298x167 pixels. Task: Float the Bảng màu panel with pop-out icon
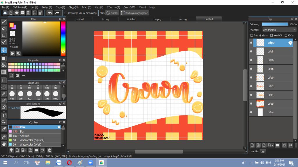tap(61, 60)
